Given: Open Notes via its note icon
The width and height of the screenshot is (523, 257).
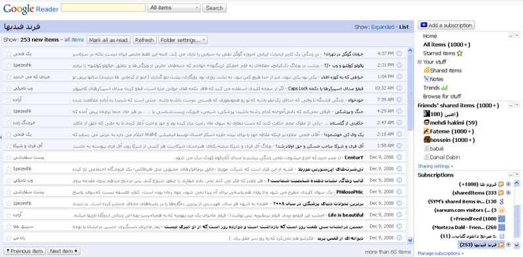Looking at the screenshot, I should point(427,79).
